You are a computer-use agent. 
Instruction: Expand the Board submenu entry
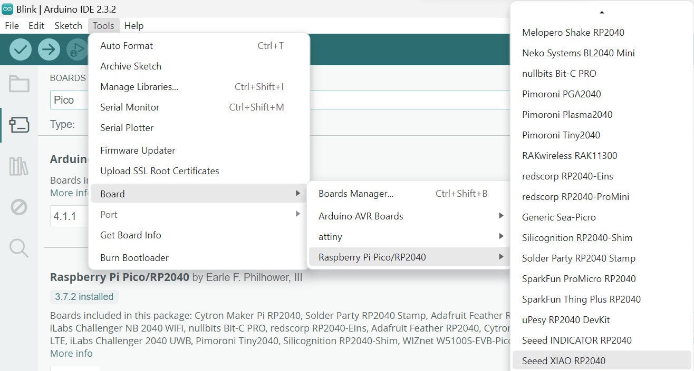pos(199,194)
